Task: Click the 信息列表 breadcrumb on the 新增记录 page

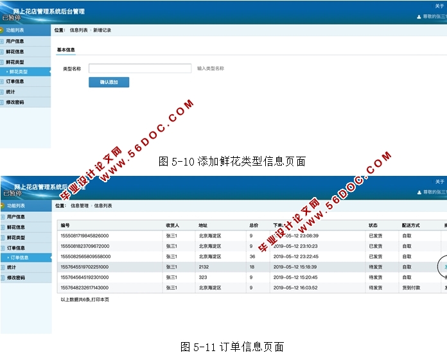Action: pos(79,30)
